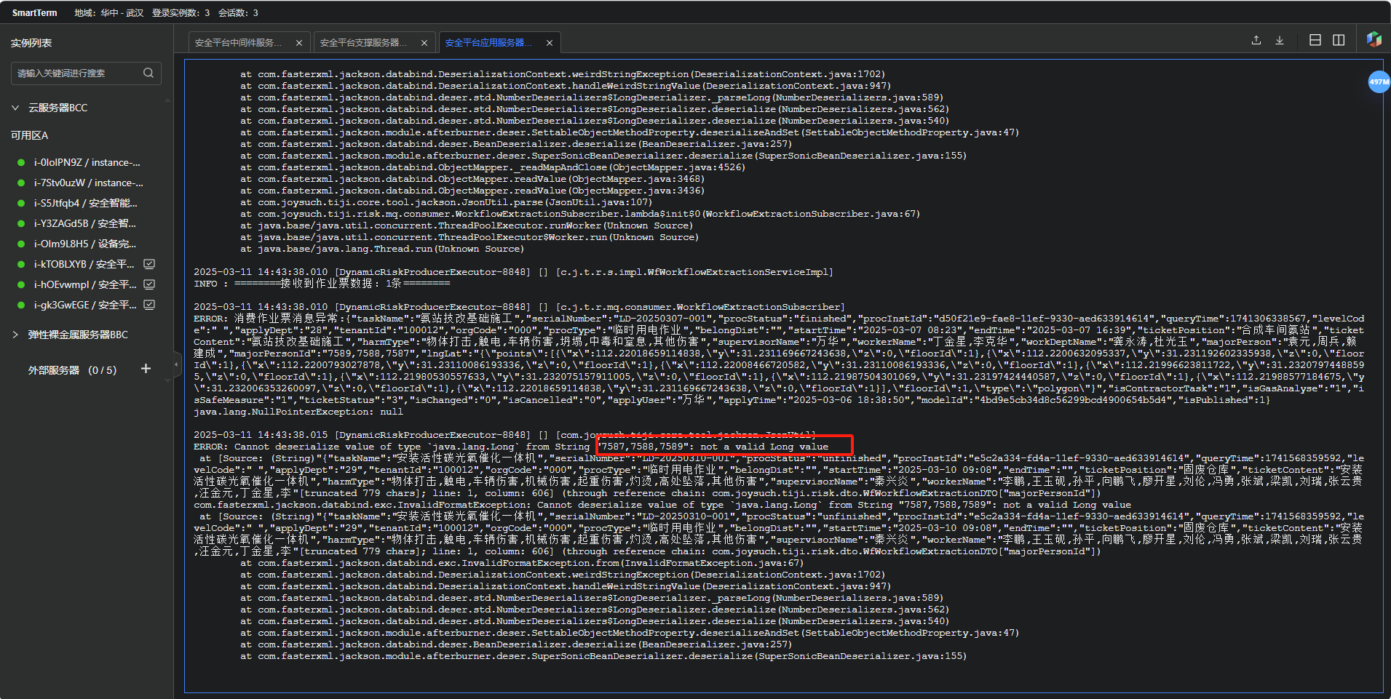Add an external server with plus icon

(x=146, y=369)
